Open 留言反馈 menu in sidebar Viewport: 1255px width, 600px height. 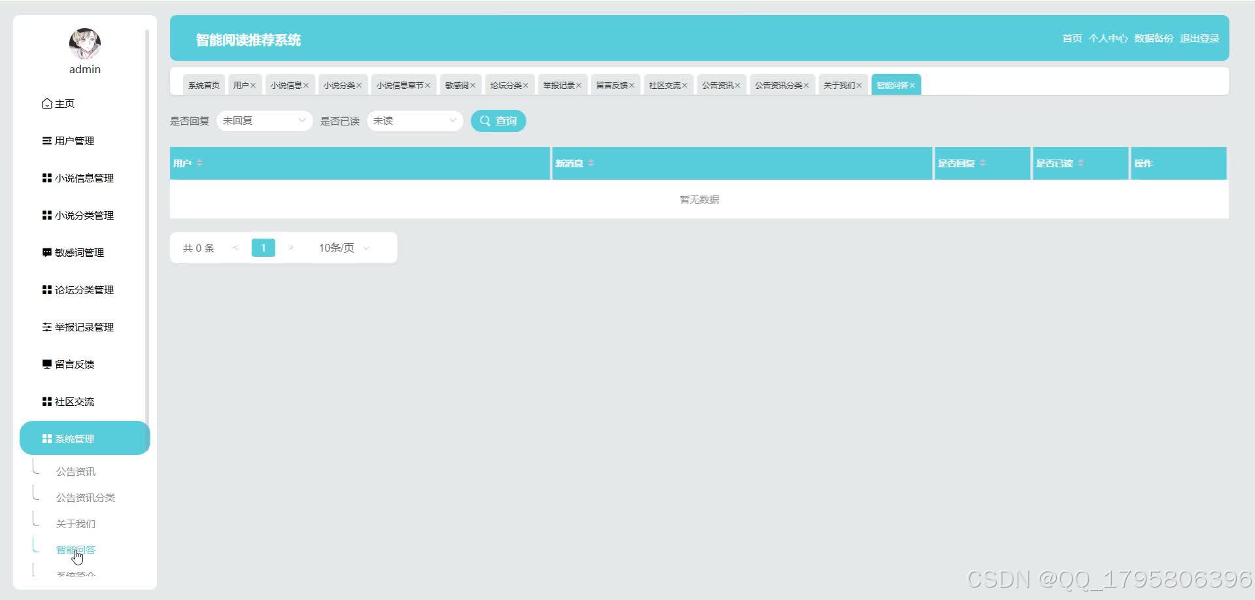click(x=69, y=364)
